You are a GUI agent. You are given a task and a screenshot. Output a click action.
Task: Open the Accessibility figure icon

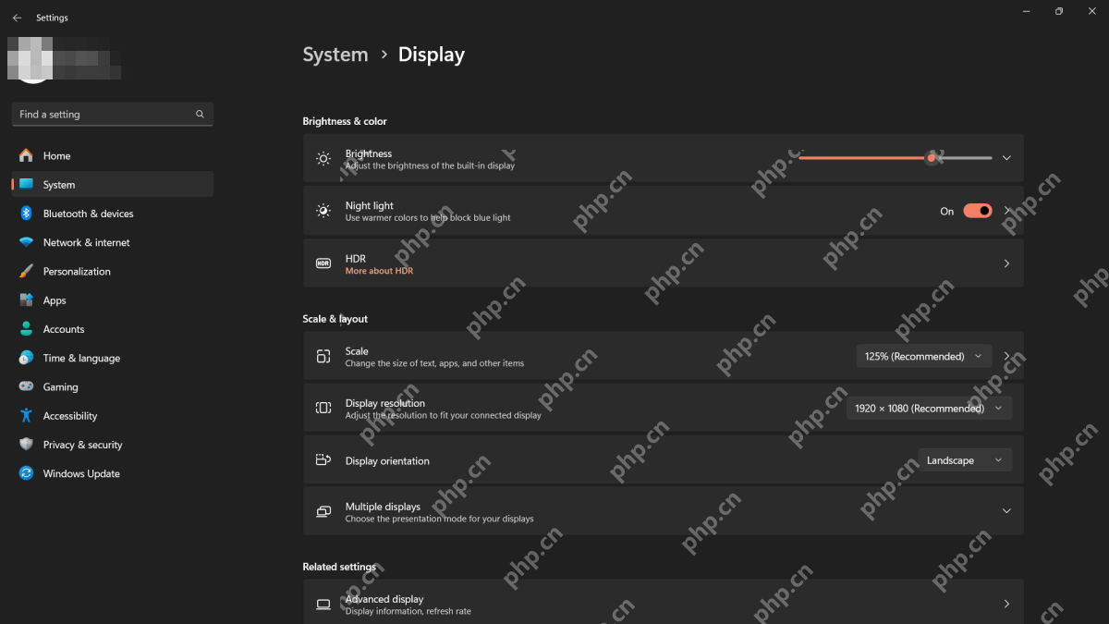coord(26,416)
